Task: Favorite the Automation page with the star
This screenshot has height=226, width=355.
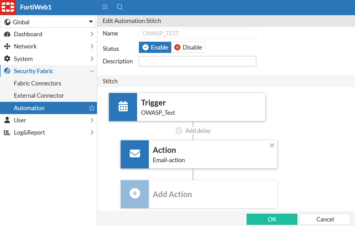Action: coord(92,108)
